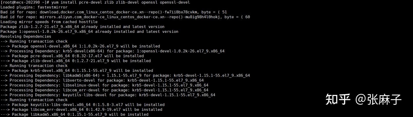Click the libcom_err-devel.x86_64 package line
413x117 pixels.
[81, 110]
